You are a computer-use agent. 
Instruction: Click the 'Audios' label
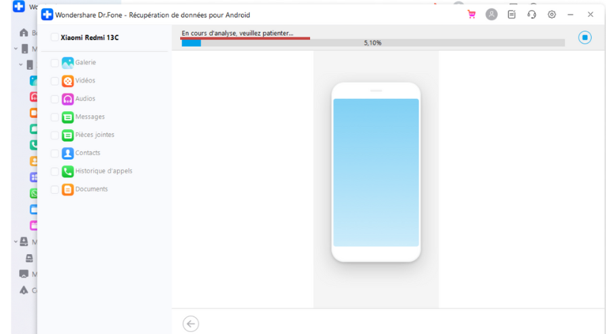(85, 99)
